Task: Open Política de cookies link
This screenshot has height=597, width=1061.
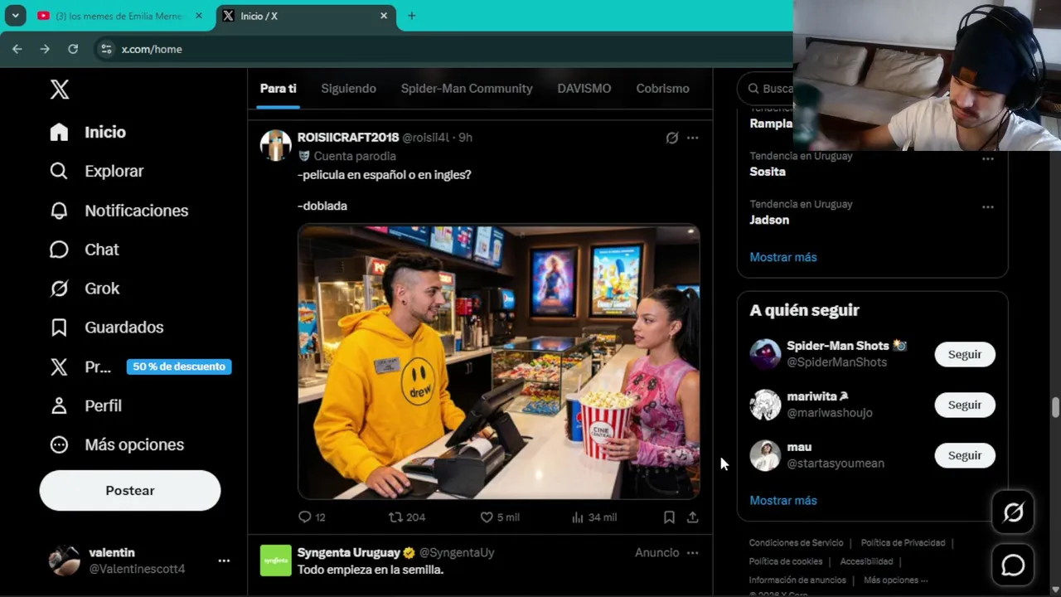Action: [786, 561]
